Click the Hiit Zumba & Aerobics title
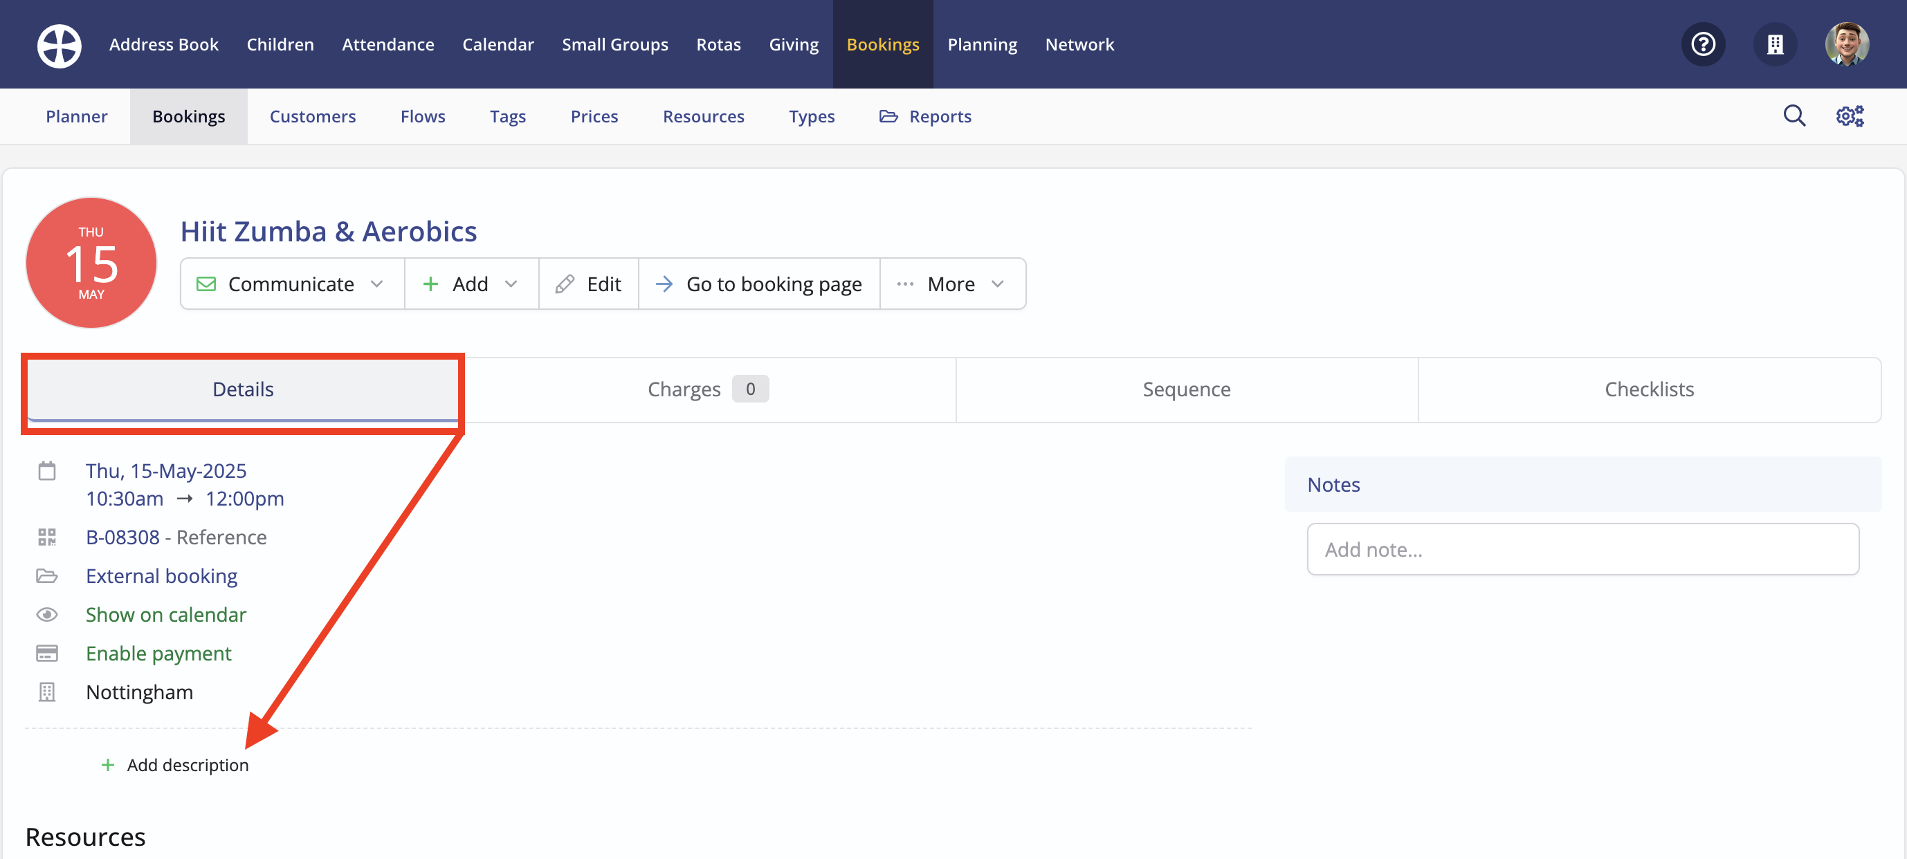Screen dimensions: 1907x859 (x=329, y=232)
